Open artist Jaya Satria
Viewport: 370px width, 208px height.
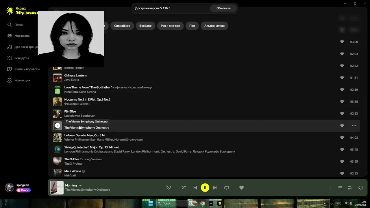[71, 80]
